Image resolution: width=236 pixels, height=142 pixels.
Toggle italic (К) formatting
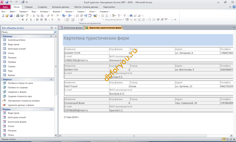(26, 20)
